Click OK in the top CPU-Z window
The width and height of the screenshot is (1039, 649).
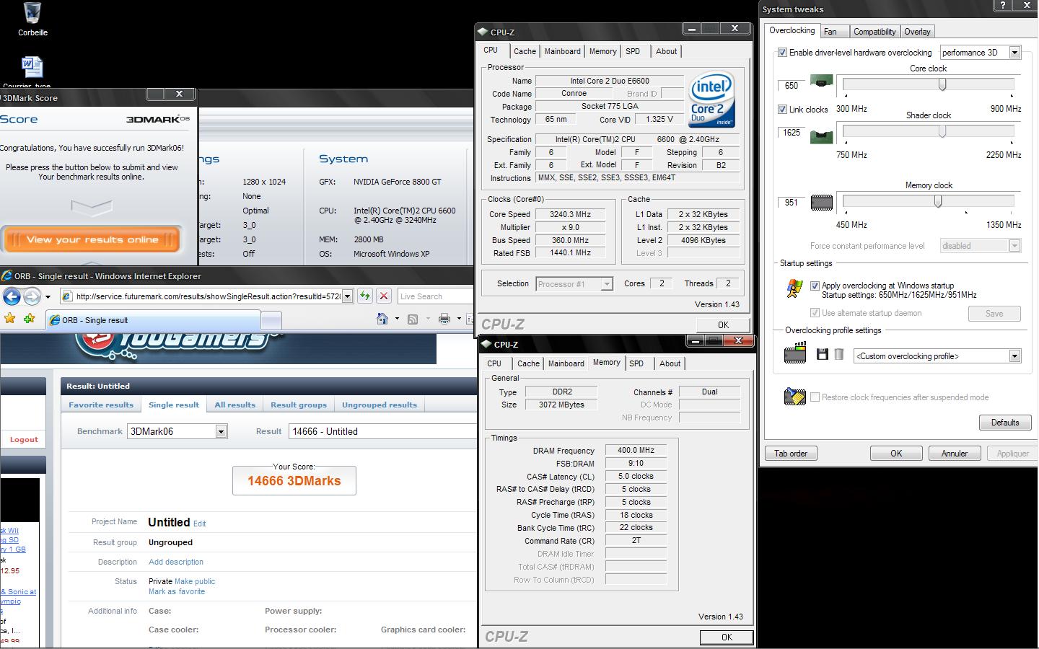(723, 325)
